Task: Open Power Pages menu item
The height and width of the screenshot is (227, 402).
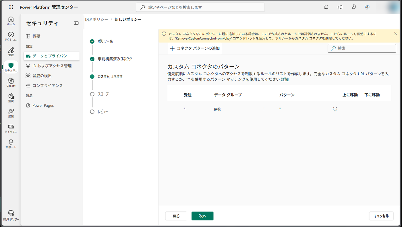Action: click(52, 105)
